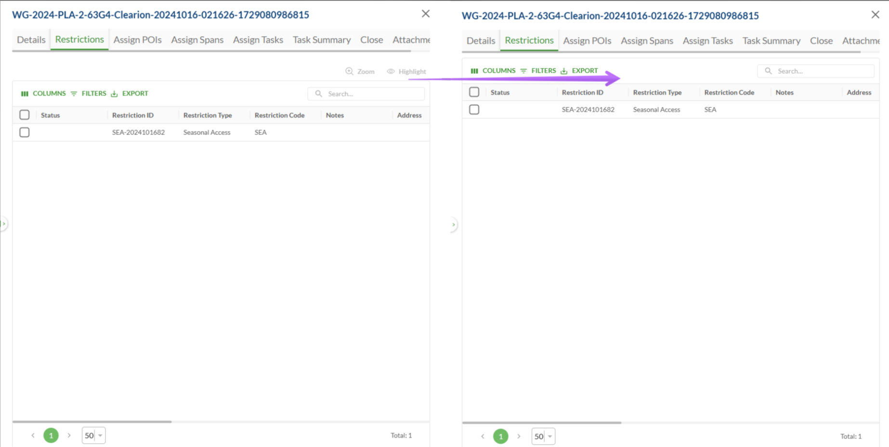Open the page size 50 dropdown in left panel
The width and height of the screenshot is (889, 447).
coord(93,435)
